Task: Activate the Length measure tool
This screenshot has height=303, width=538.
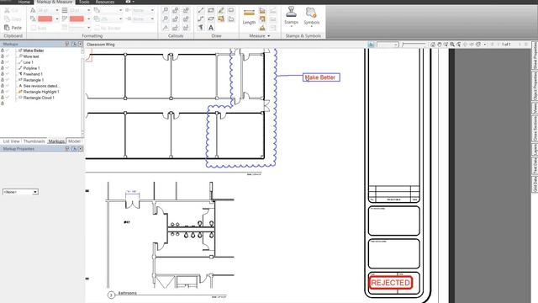Action: pos(249,17)
